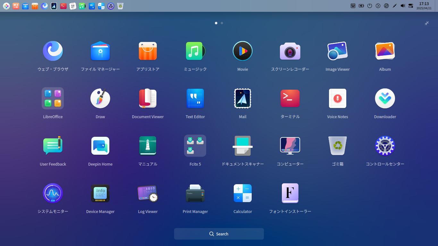Expand the LibreOffice app folder
This screenshot has width=438, height=246.
coord(53,99)
